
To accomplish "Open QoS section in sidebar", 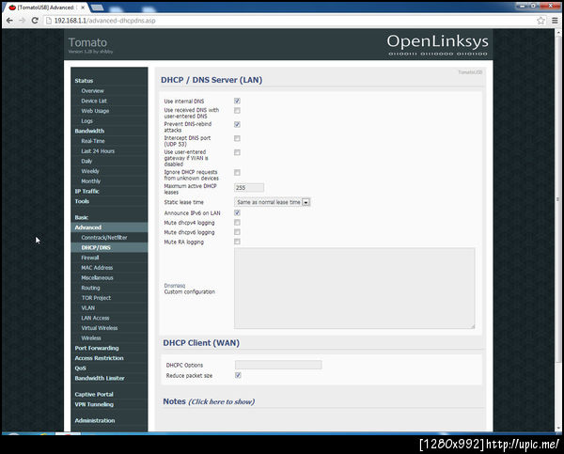I will click(80, 368).
